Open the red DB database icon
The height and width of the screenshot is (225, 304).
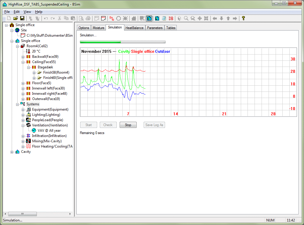[x=171, y=18]
